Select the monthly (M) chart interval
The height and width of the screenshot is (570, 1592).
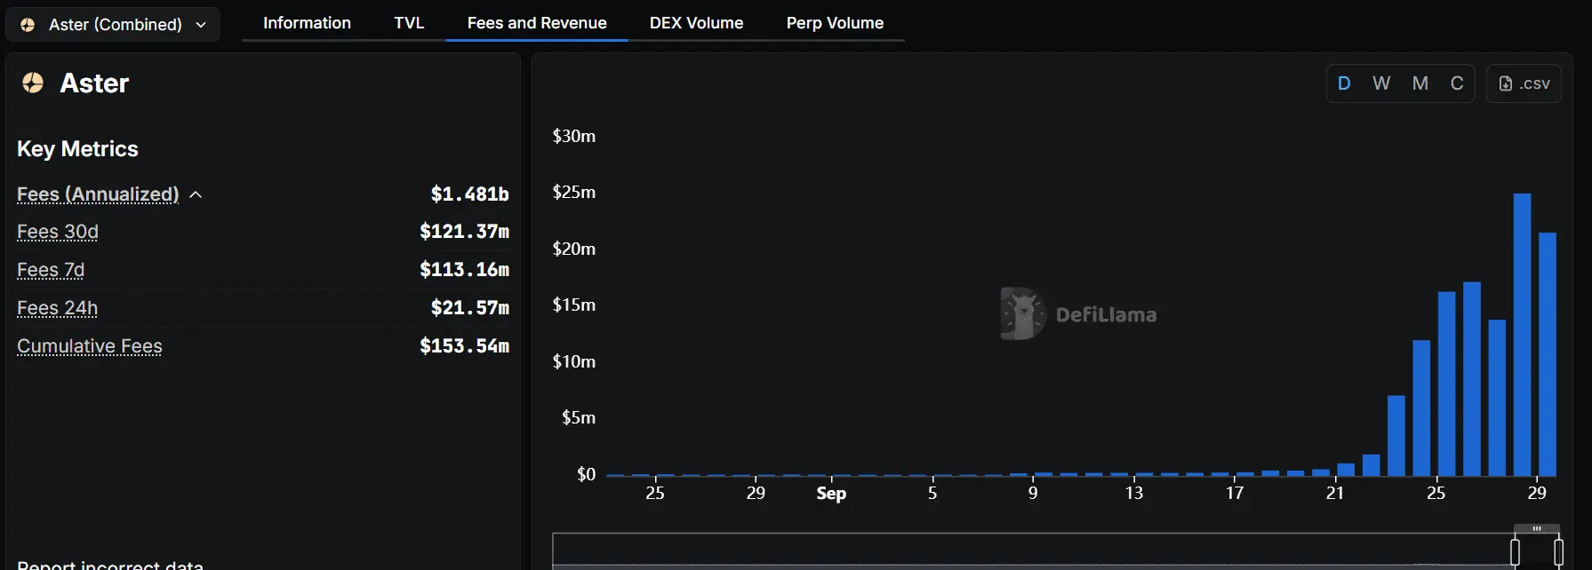(1420, 83)
